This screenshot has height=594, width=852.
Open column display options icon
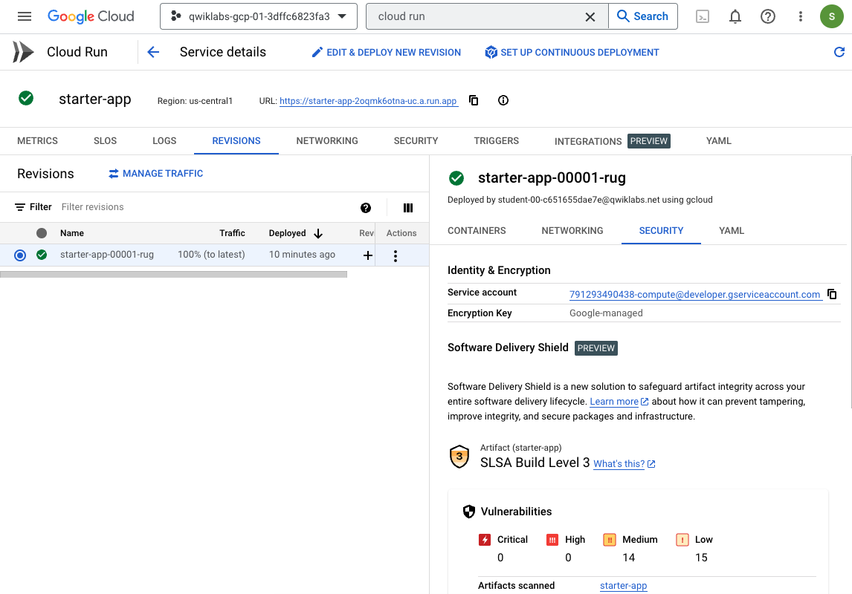point(407,208)
